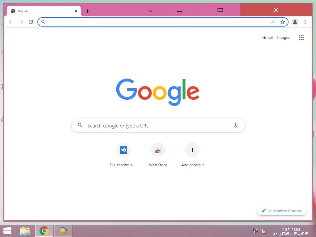This screenshot has width=316, height=237.
Task: Open Web Store shortcut
Action: 158,155
